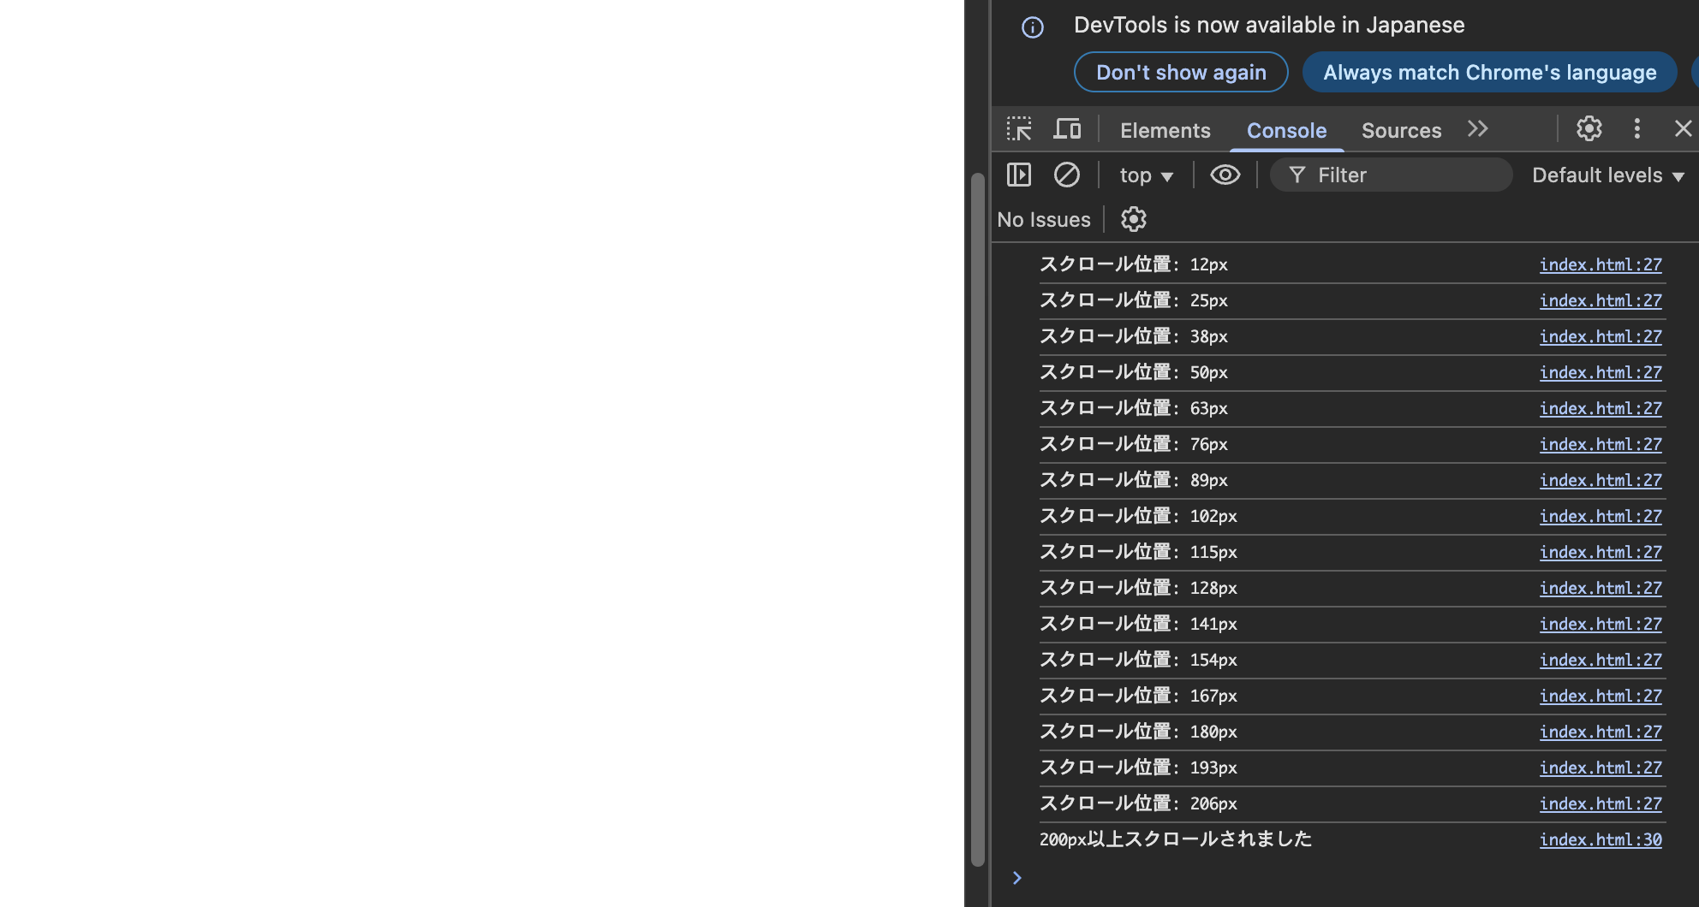Open index.html:30 source link

tap(1601, 839)
